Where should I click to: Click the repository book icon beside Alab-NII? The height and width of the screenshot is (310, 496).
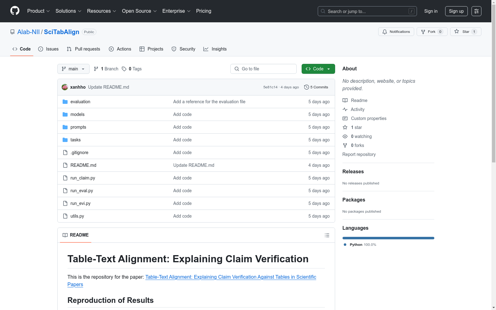(x=12, y=32)
